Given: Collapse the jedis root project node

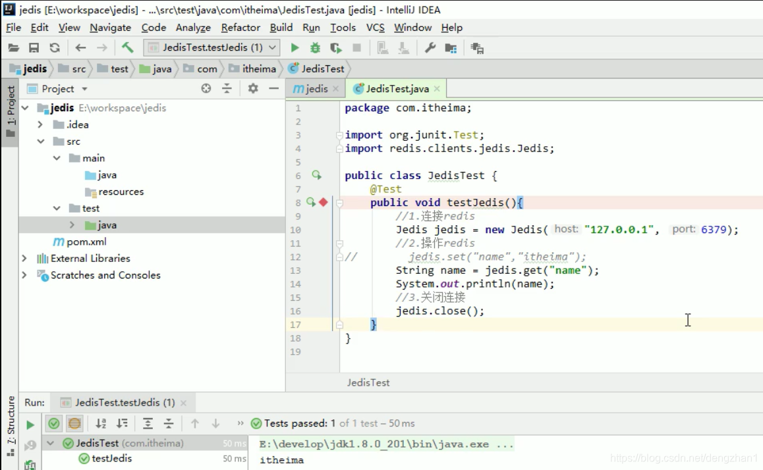Looking at the screenshot, I should coord(25,107).
